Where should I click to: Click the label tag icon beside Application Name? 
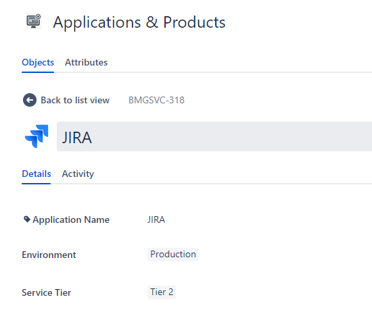pyautogui.click(x=27, y=219)
